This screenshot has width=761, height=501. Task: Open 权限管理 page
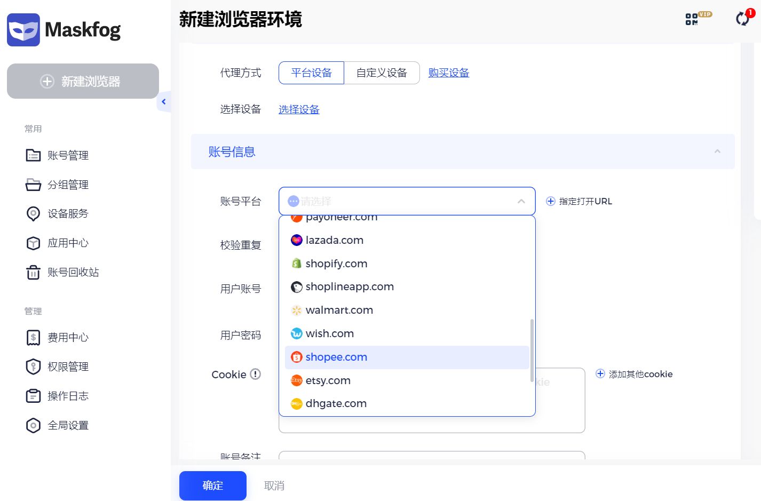click(68, 367)
